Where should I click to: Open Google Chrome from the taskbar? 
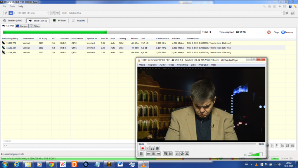pos(51,164)
